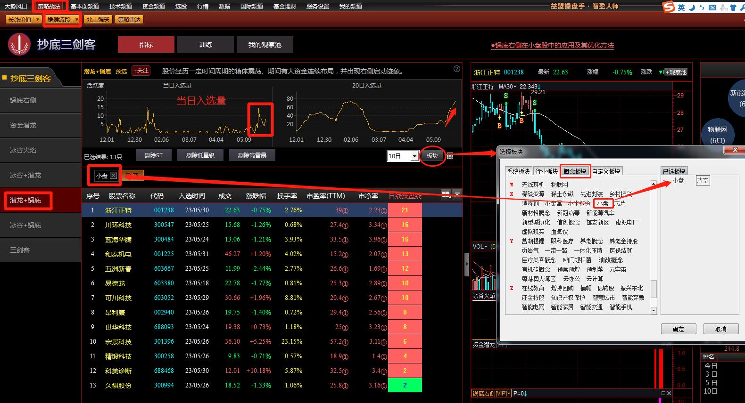The height and width of the screenshot is (403, 745).
Task: Select 资金潜龙 in the left sidebar
Action: pos(41,125)
